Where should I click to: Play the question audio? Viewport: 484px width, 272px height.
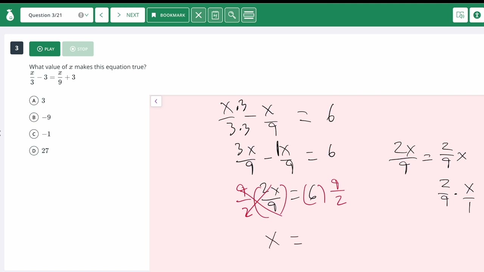(x=45, y=49)
